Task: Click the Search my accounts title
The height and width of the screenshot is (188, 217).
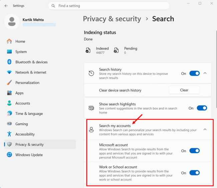Action: [x=115, y=125]
